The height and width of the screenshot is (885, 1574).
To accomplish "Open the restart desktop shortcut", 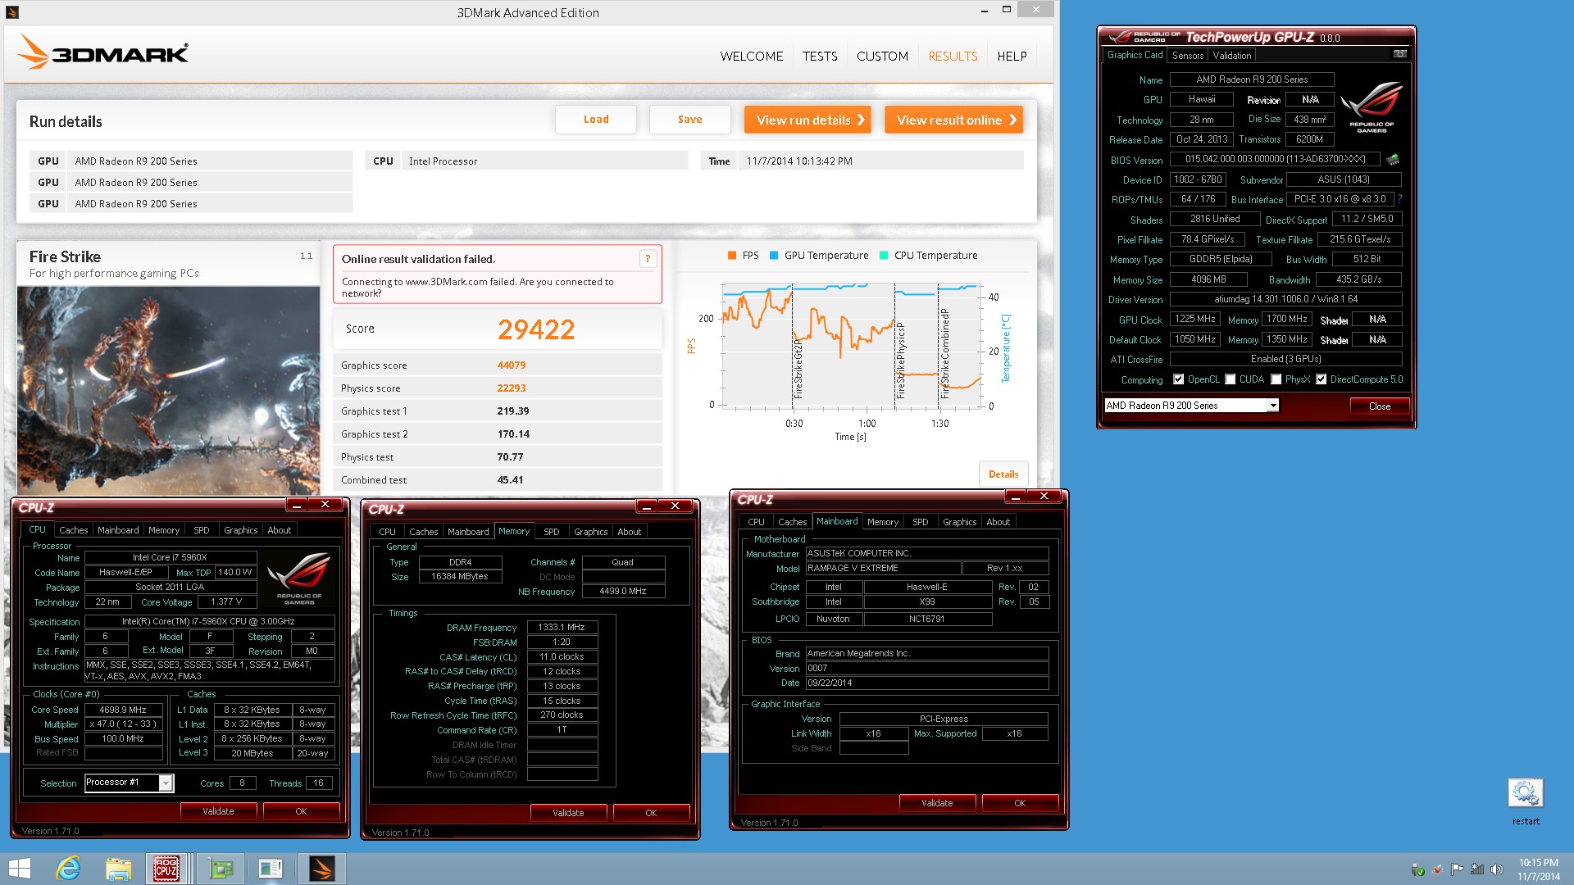I will coord(1525,801).
